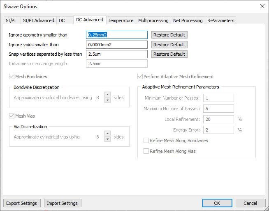Click the via sides value 8
The width and height of the screenshot is (269, 211).
(97, 137)
